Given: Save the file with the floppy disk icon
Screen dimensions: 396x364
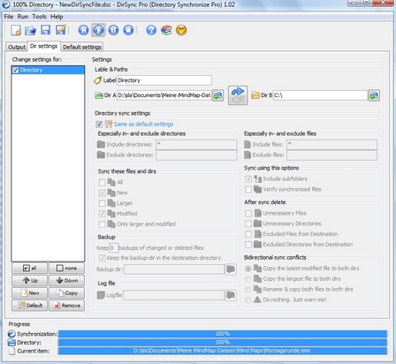Looking at the screenshot, I should coord(45,30).
